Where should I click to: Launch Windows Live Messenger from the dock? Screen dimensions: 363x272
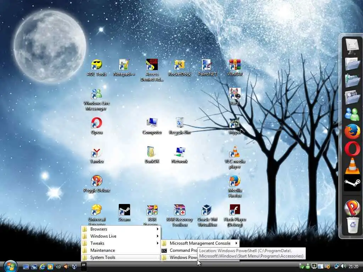coord(352,114)
